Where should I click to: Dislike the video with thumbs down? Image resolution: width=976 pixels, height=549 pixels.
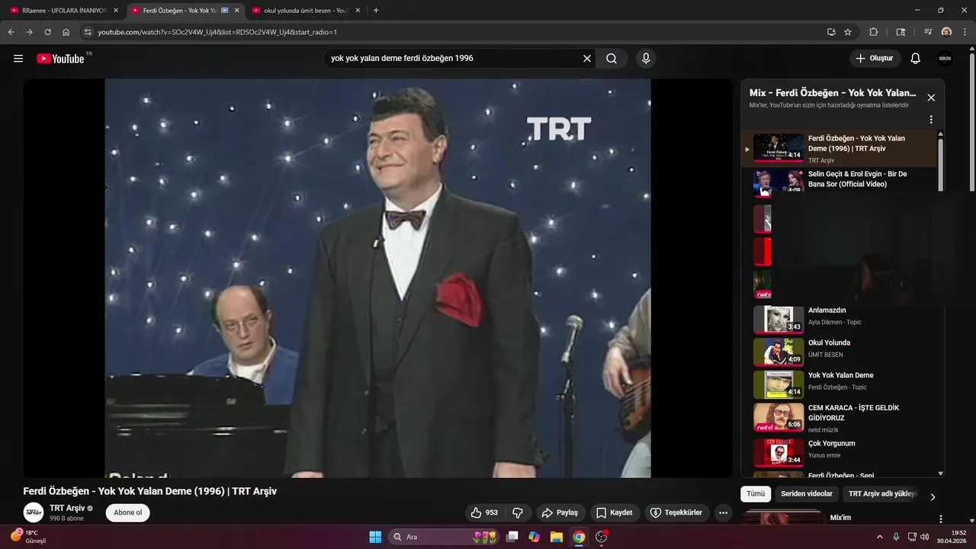[x=518, y=512]
